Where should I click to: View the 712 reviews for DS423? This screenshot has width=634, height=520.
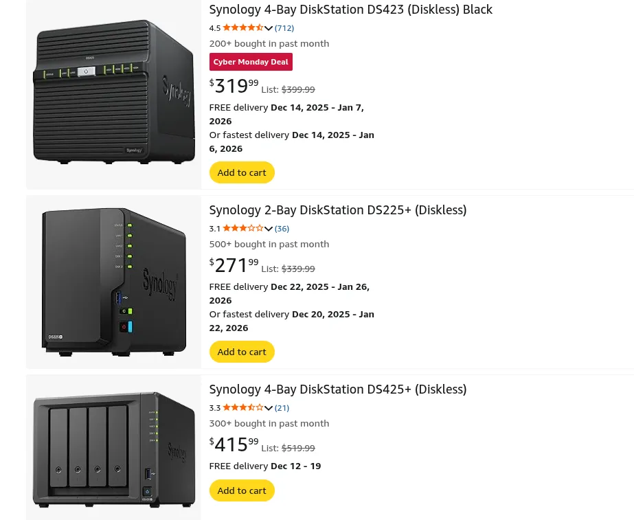pyautogui.click(x=284, y=27)
